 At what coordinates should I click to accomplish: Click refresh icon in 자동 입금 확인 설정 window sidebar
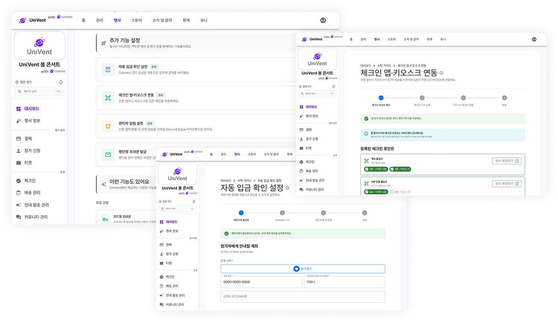pos(194,201)
